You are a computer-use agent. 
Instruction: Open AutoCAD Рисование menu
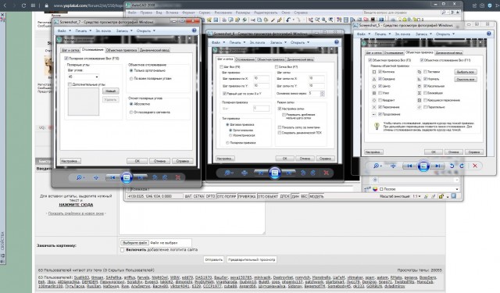click(223, 13)
